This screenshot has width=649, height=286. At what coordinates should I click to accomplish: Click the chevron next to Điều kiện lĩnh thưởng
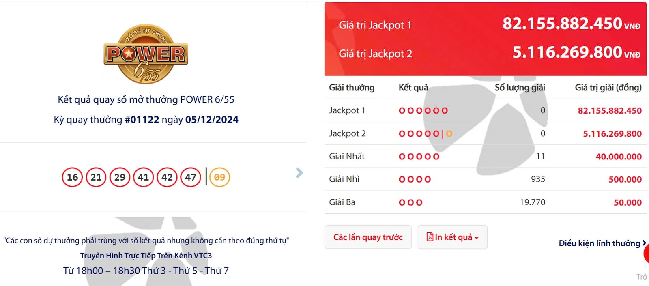tap(644, 243)
